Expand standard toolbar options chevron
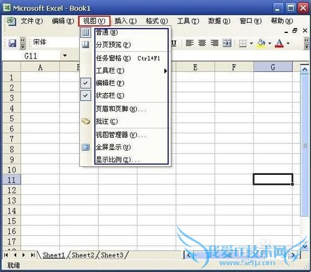This screenshot has height=272, width=311. click(23, 43)
